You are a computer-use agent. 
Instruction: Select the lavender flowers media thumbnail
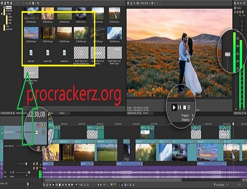(48, 13)
